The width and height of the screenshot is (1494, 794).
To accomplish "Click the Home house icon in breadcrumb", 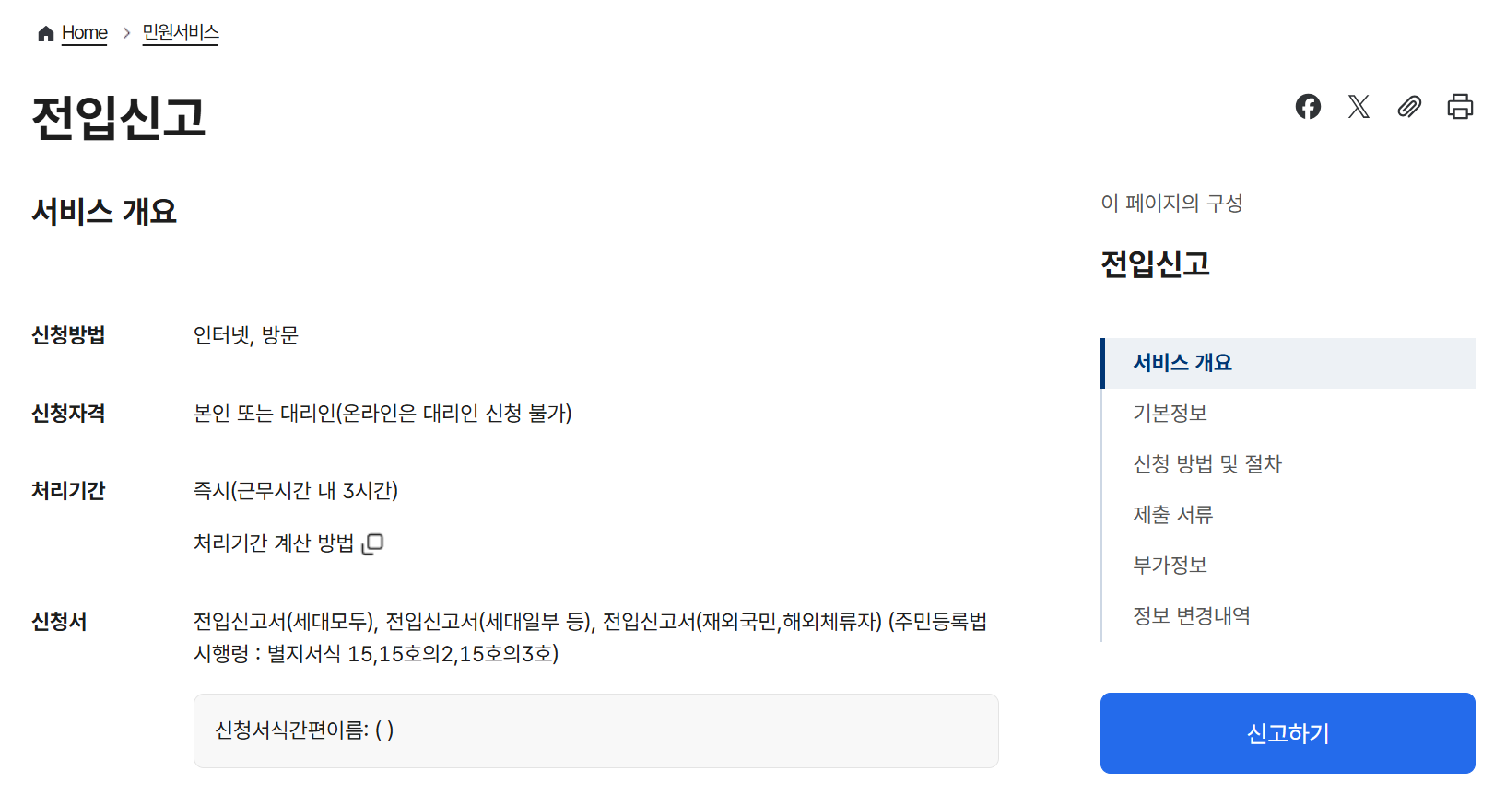I will (44, 32).
